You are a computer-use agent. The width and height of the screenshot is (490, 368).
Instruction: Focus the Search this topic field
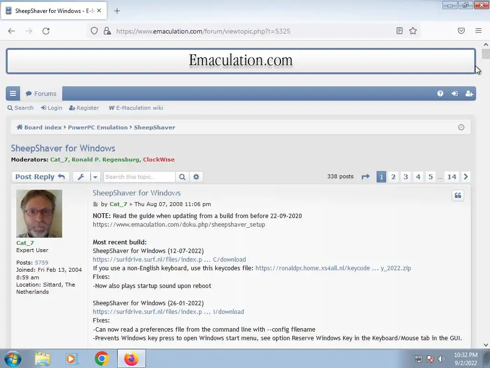[x=139, y=177]
